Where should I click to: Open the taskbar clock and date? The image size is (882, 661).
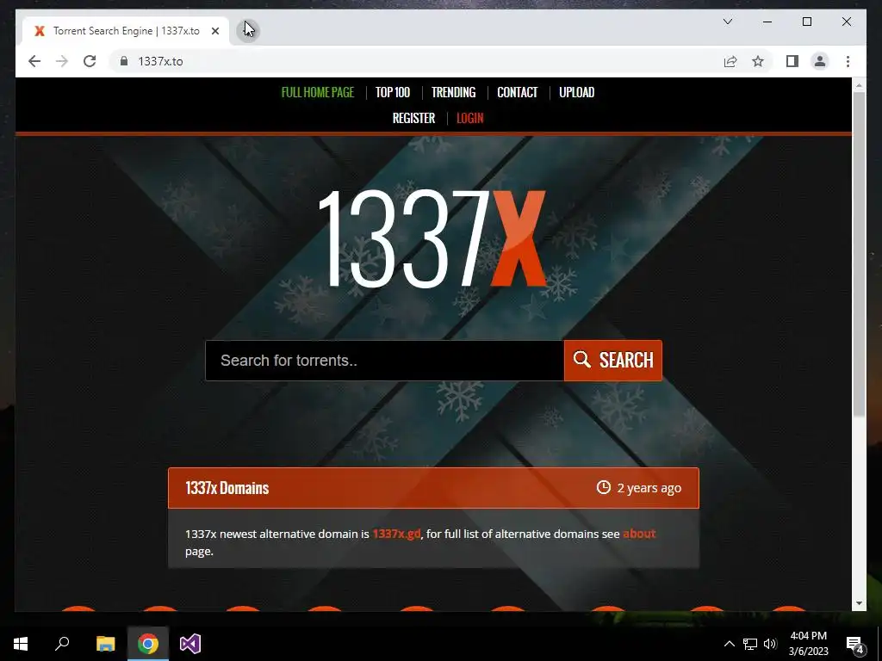tap(808, 644)
